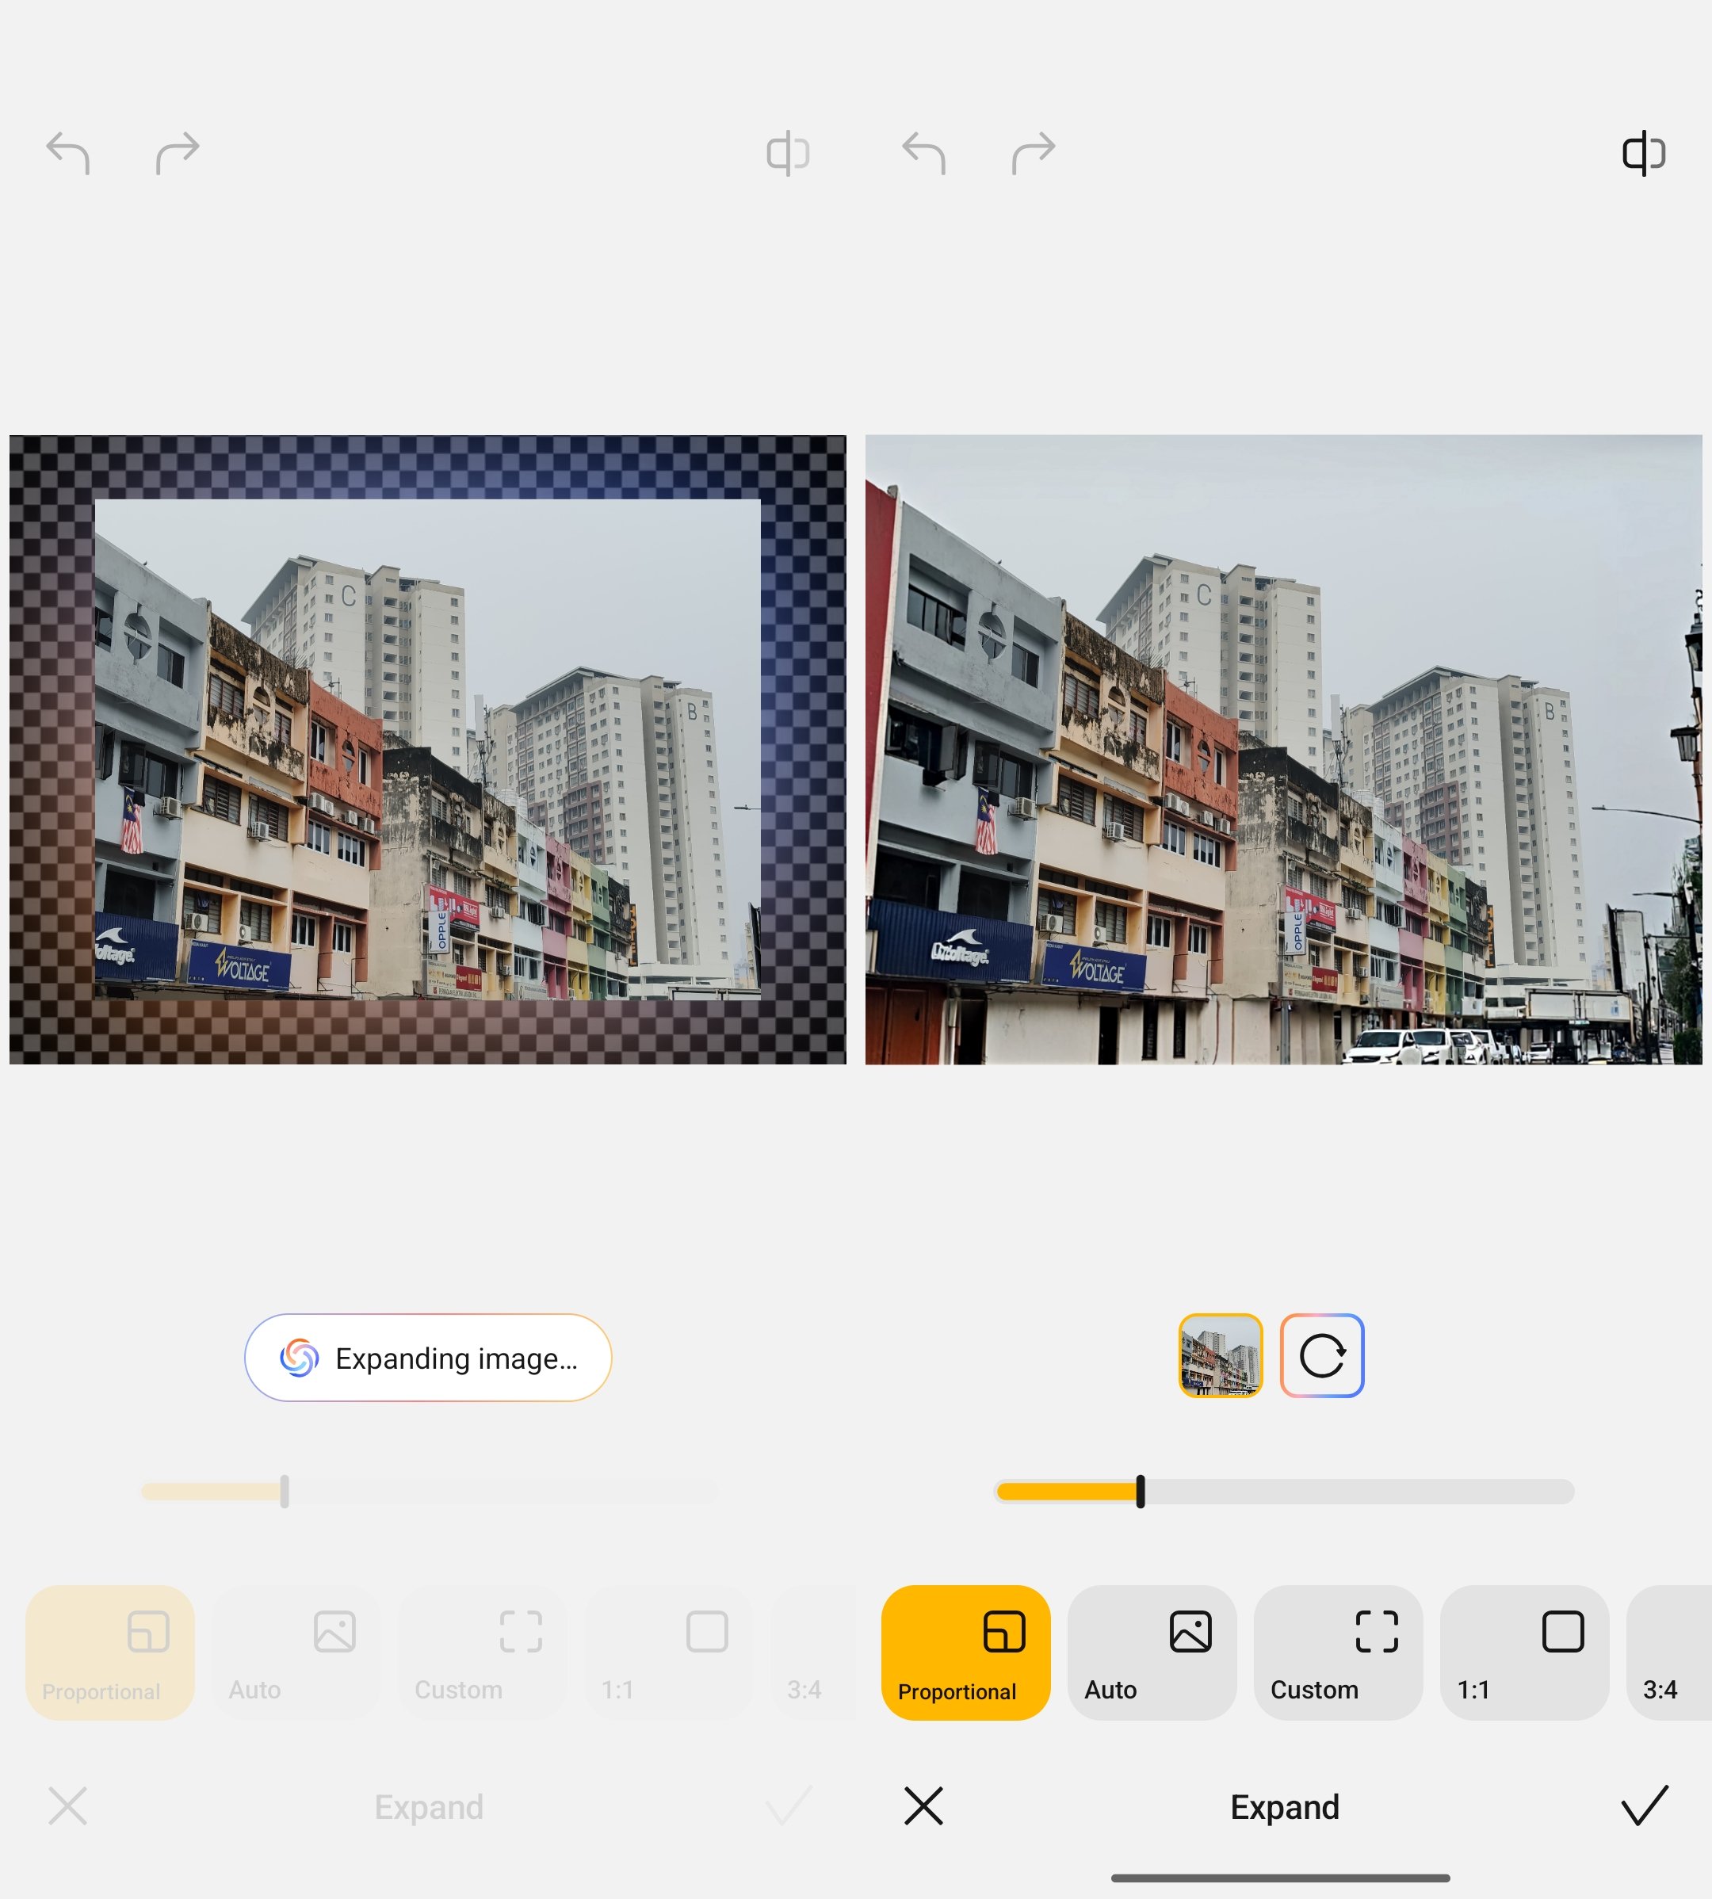1712x1899 pixels.
Task: Tap the compare icon in the right panel
Action: point(1645,152)
